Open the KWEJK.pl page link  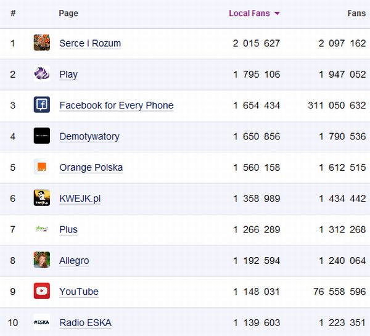[x=80, y=199]
